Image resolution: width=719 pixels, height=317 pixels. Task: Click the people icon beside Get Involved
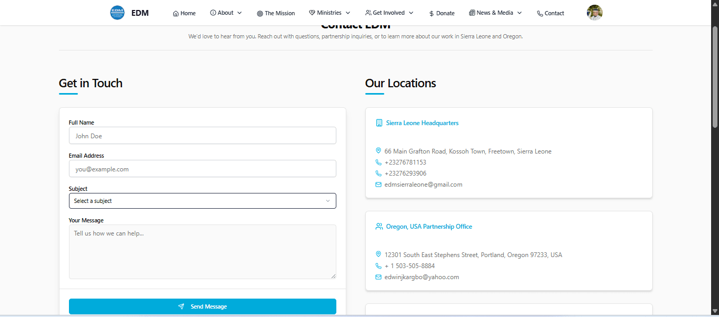[368, 13]
